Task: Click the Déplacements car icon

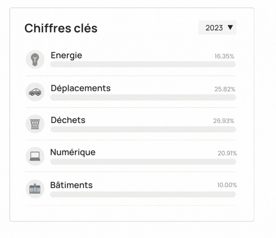Action: tap(35, 92)
